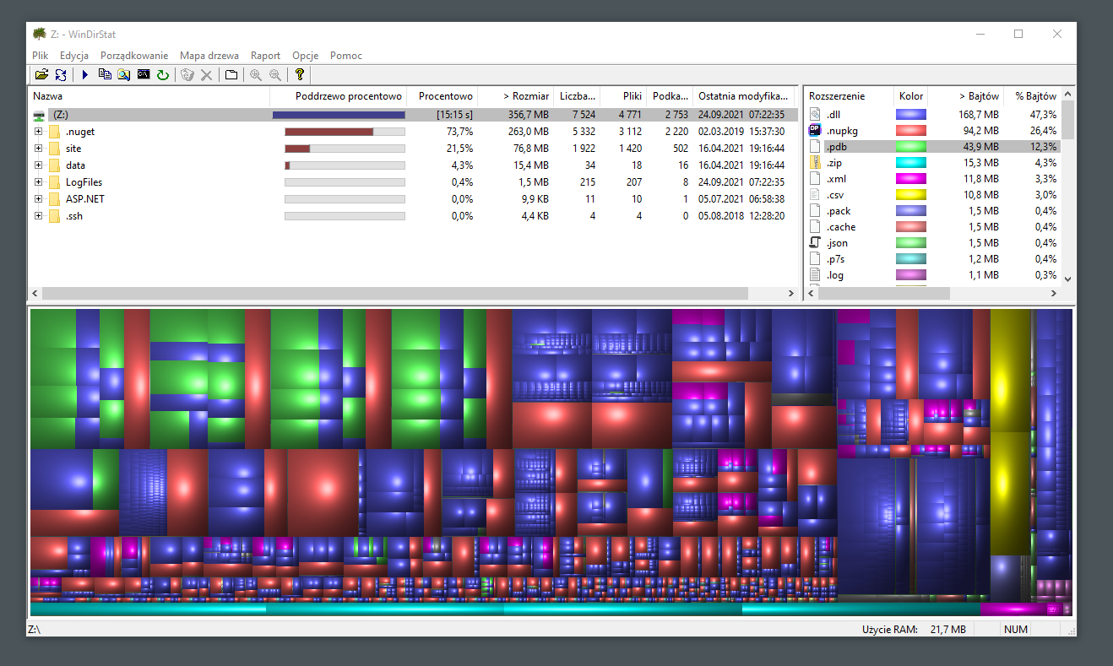Image resolution: width=1113 pixels, height=666 pixels.
Task: Click the Open drive toolbar icon
Action: coord(41,75)
